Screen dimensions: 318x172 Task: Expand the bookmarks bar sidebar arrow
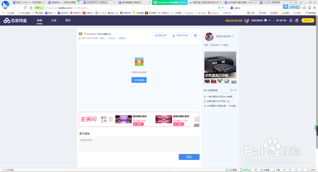(3, 13)
